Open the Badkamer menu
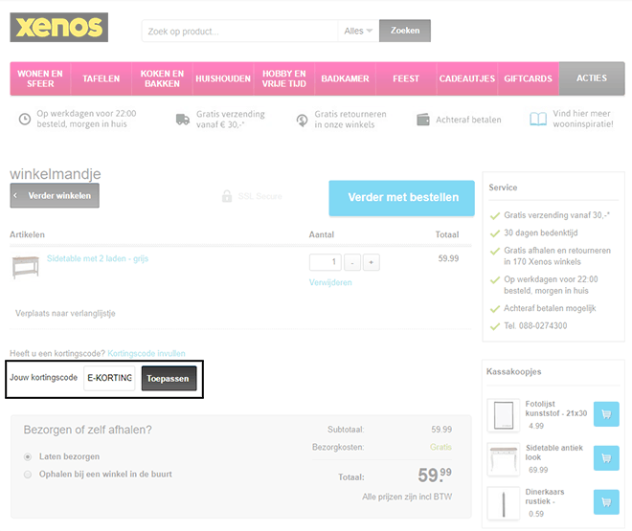The height and width of the screenshot is (531, 632). coord(345,78)
